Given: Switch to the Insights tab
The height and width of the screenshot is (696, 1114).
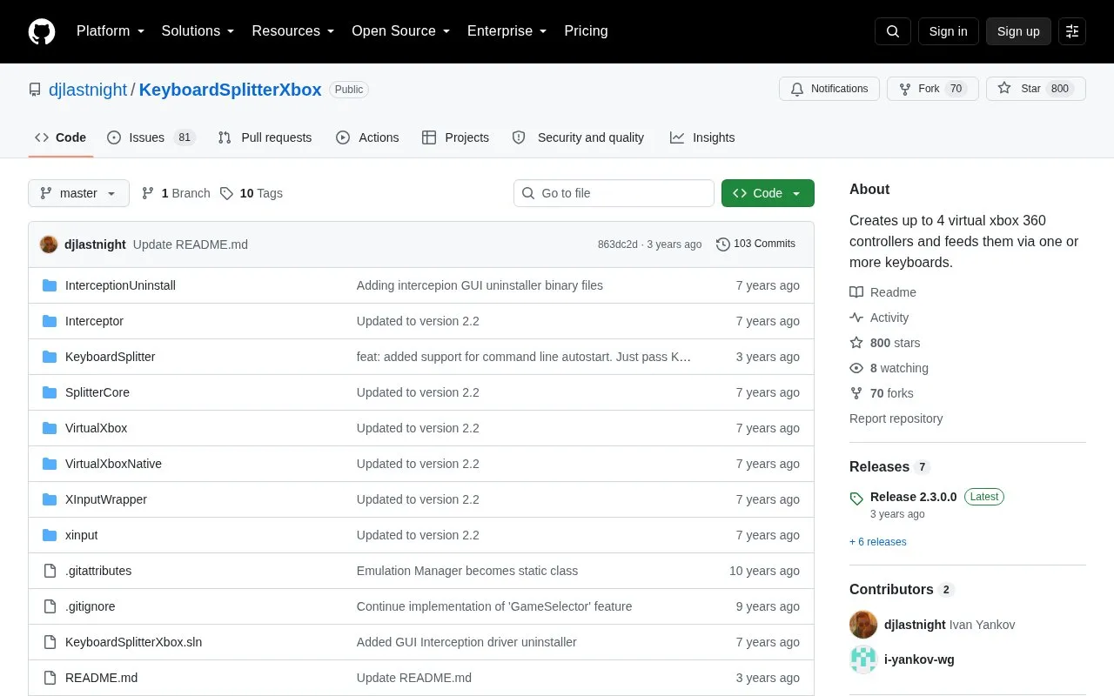Looking at the screenshot, I should pos(702,137).
